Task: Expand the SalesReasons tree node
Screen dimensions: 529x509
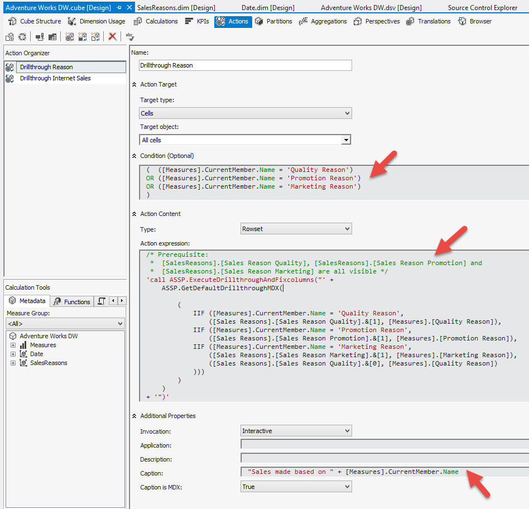Action: 13,363
